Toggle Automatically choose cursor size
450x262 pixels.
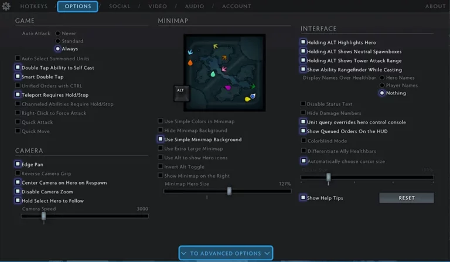[x=304, y=161]
